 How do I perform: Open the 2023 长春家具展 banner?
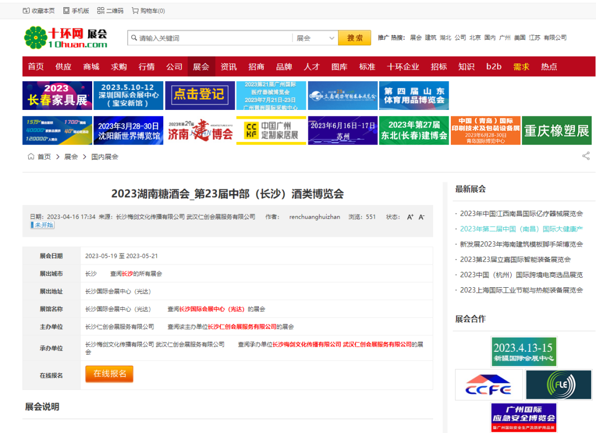[x=57, y=96]
